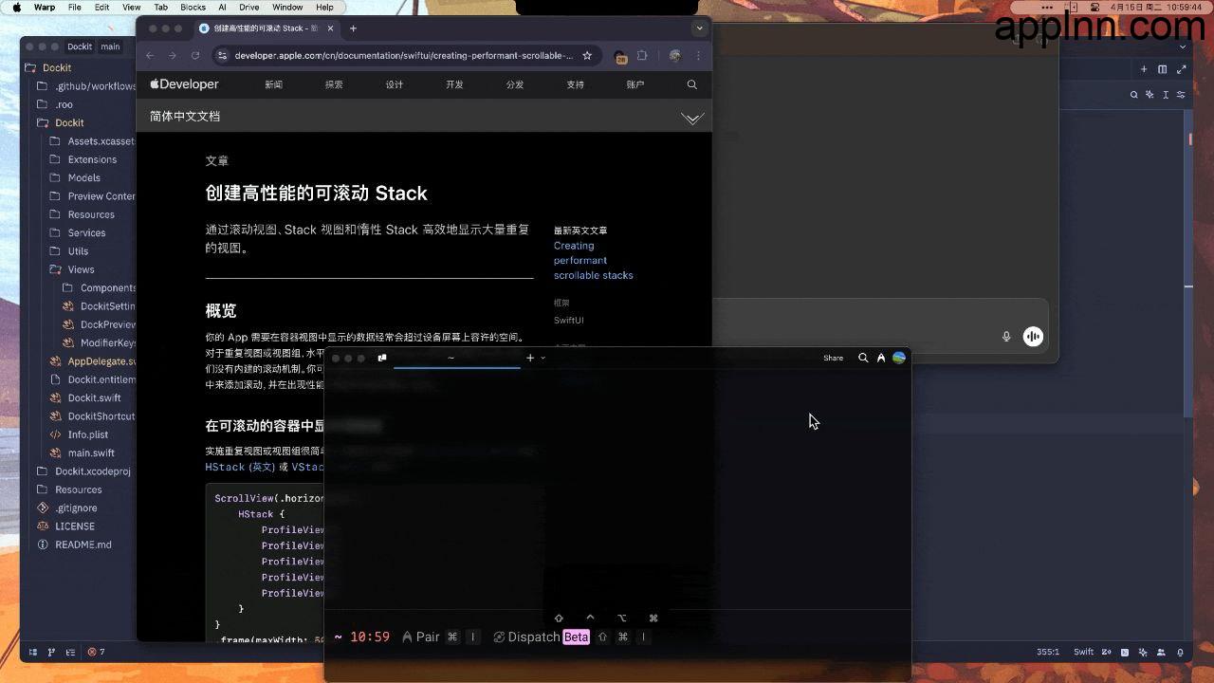Open the .gitignore file

(76, 508)
